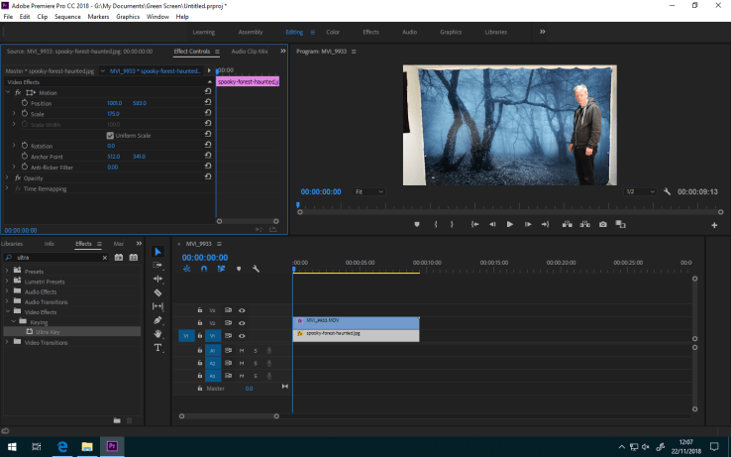Select the Hand tool
Viewport: 731px width, 457px height.
click(157, 334)
